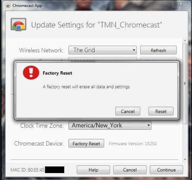Image resolution: width=192 pixels, height=180 pixels.
Task: Click the Factory Reset dialog heading
Action: [57, 73]
